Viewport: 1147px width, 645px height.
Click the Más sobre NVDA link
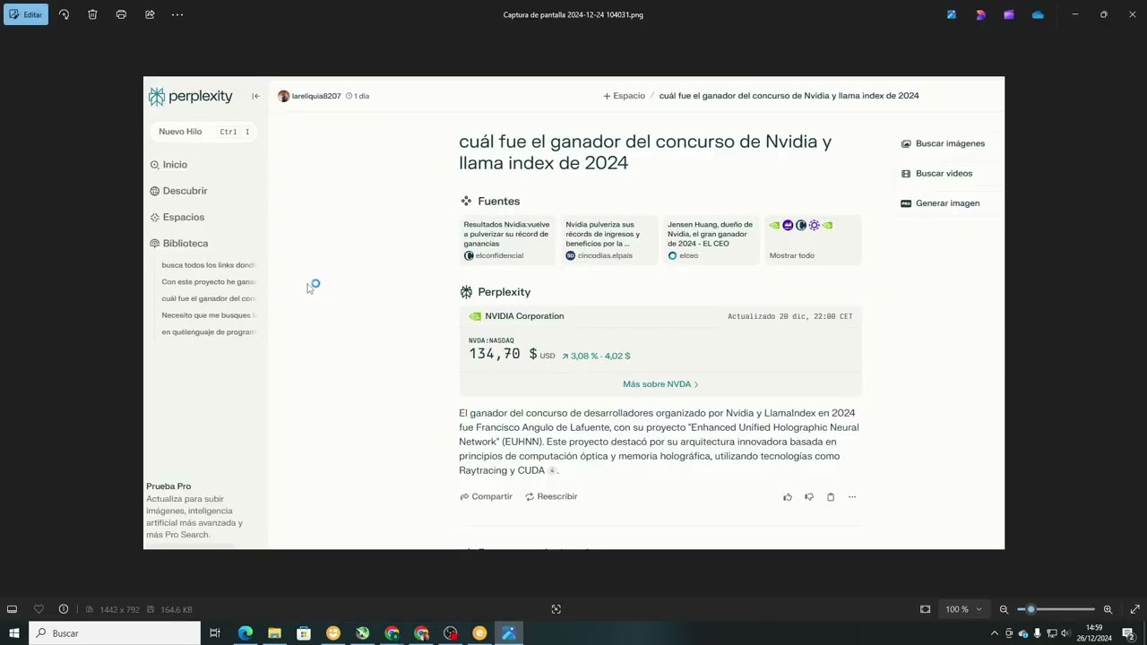coord(660,384)
